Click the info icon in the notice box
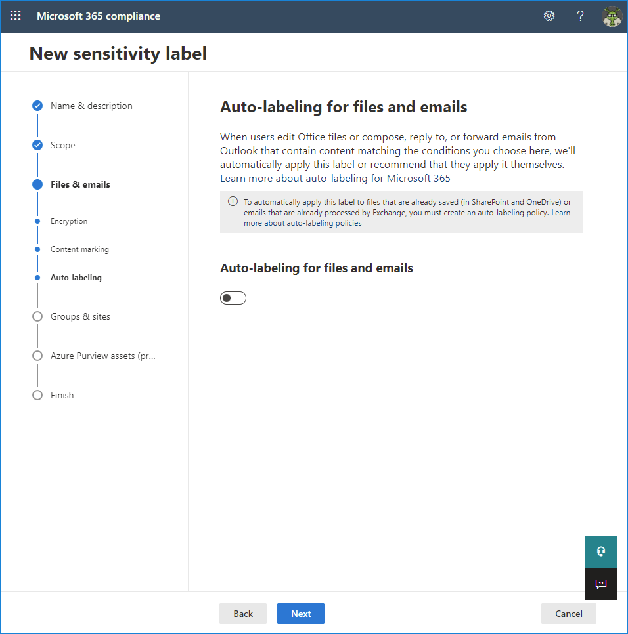The width and height of the screenshot is (628, 634). coord(233,201)
